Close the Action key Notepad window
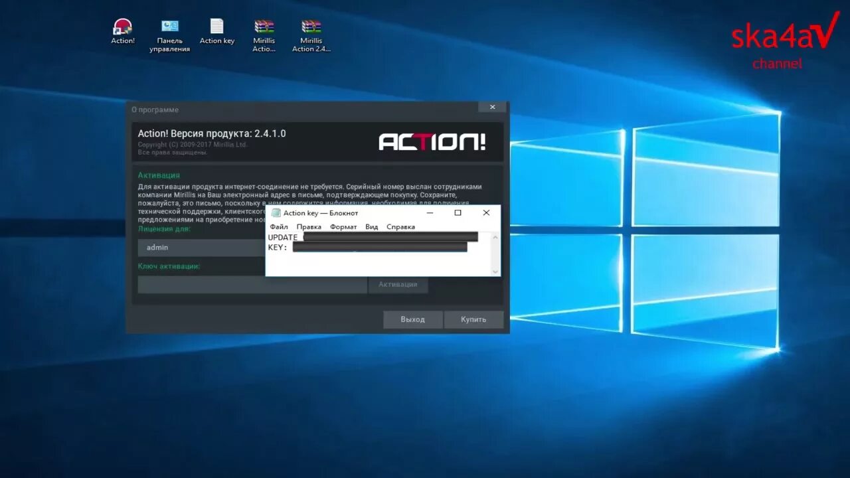 click(486, 213)
